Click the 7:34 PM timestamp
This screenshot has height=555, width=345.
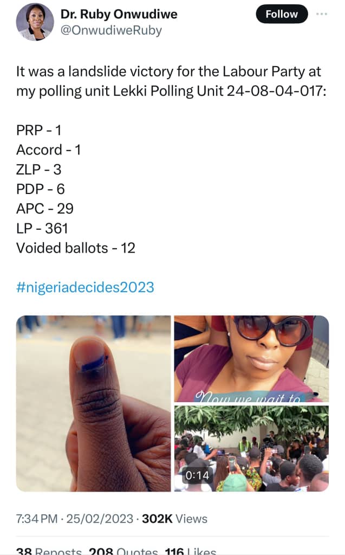[x=36, y=519]
